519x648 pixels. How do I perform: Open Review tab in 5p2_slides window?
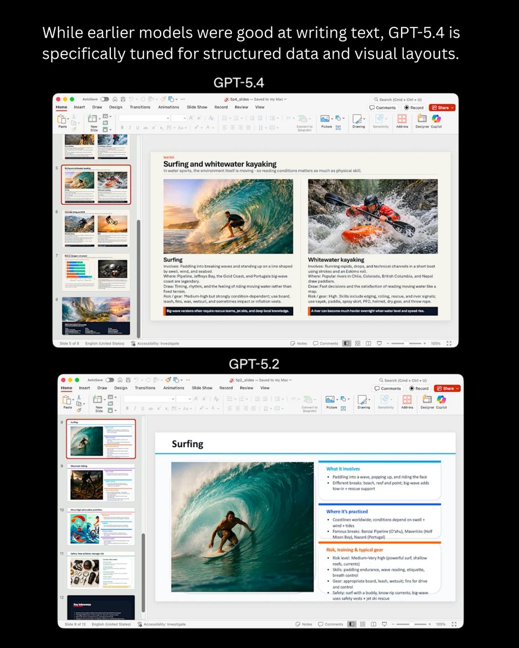pyautogui.click(x=247, y=388)
